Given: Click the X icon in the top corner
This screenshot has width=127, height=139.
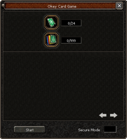Looking at the screenshot, I should (119, 6).
